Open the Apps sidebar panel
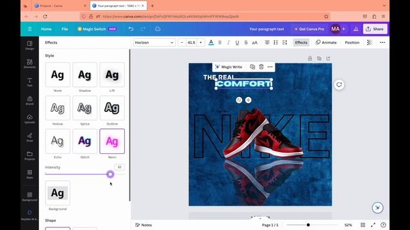 (x=29, y=174)
